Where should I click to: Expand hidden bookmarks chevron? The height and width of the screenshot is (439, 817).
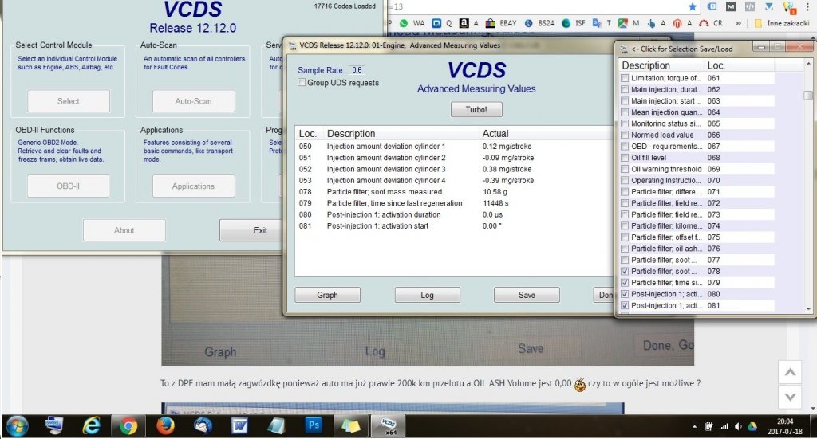pyautogui.click(x=738, y=23)
